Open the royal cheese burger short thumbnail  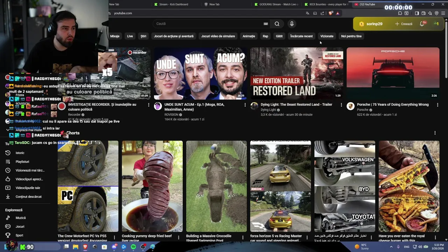[409, 186]
